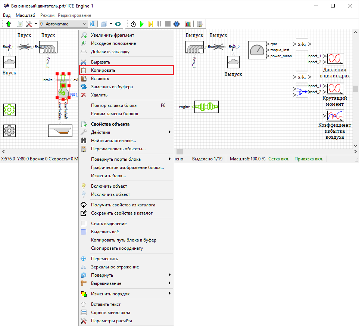
Task: Click the green up-arrow toolbar icon
Action: [x=9, y=24]
